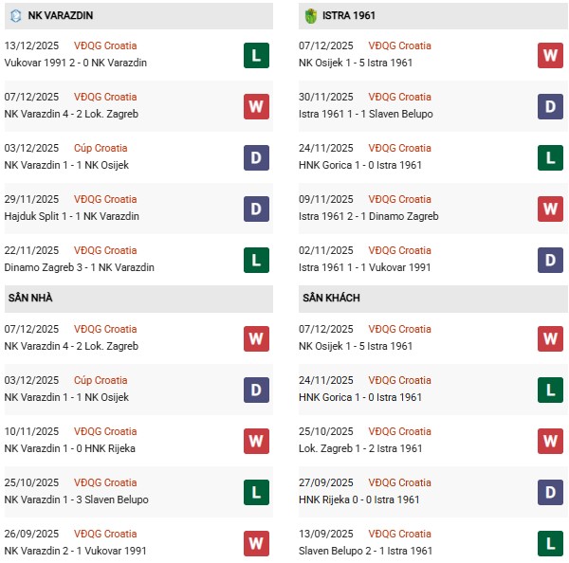Click the D badge for HNK Rijeka 0 - 0 Istra
The width and height of the screenshot is (569, 563).
pos(550,492)
